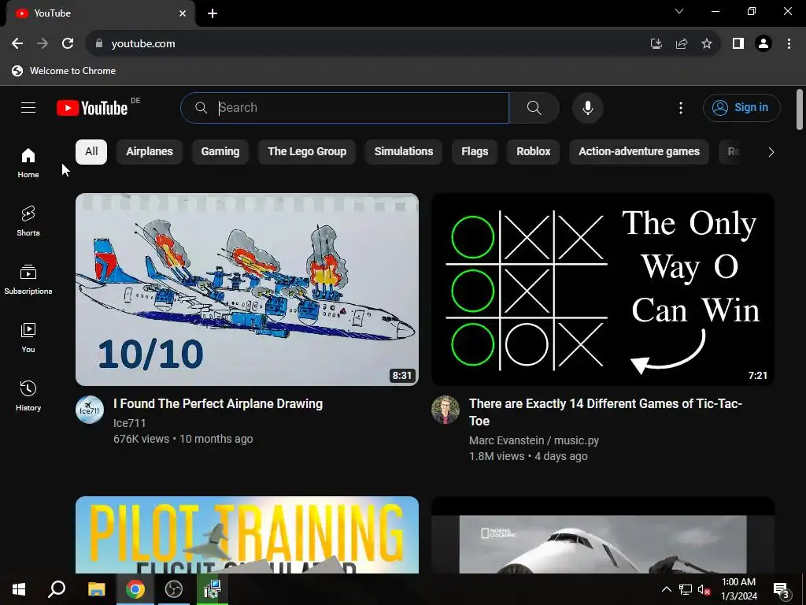Select the Roblox filter chip
The height and width of the screenshot is (605, 806).
pyautogui.click(x=533, y=152)
